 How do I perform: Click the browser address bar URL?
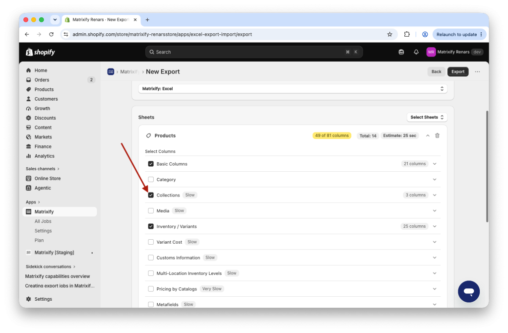pyautogui.click(x=162, y=34)
